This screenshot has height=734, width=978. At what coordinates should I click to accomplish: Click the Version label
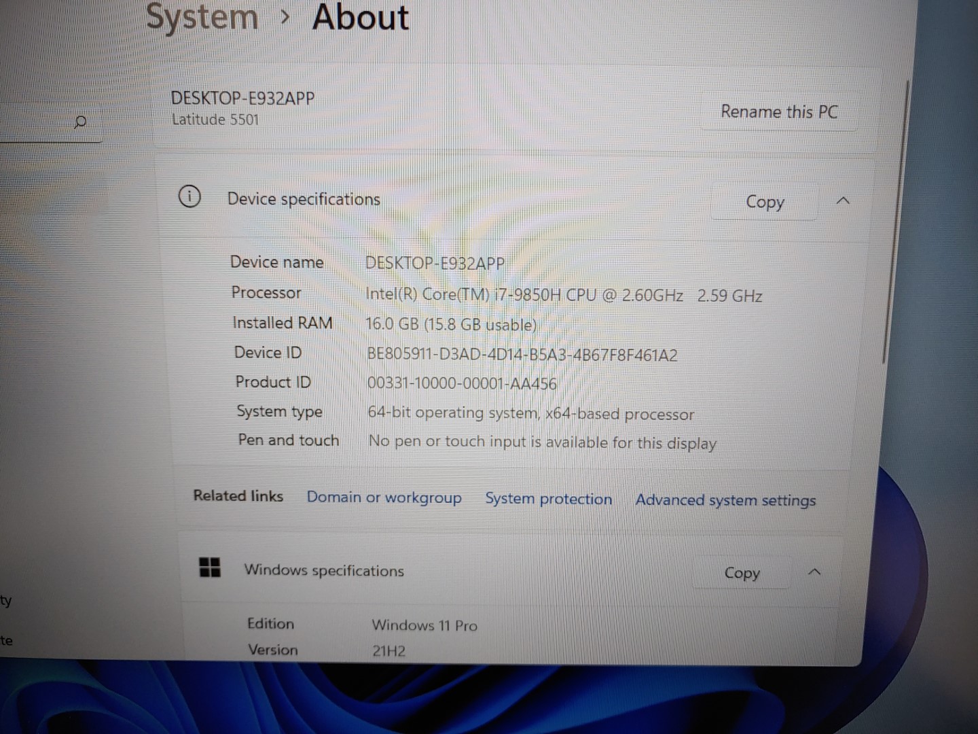[x=272, y=650]
